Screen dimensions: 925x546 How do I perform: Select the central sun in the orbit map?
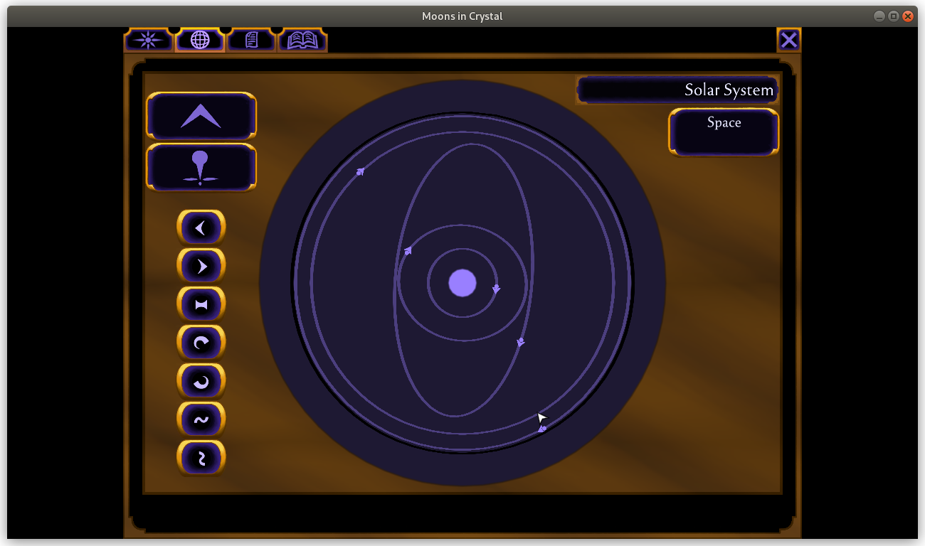(x=462, y=283)
